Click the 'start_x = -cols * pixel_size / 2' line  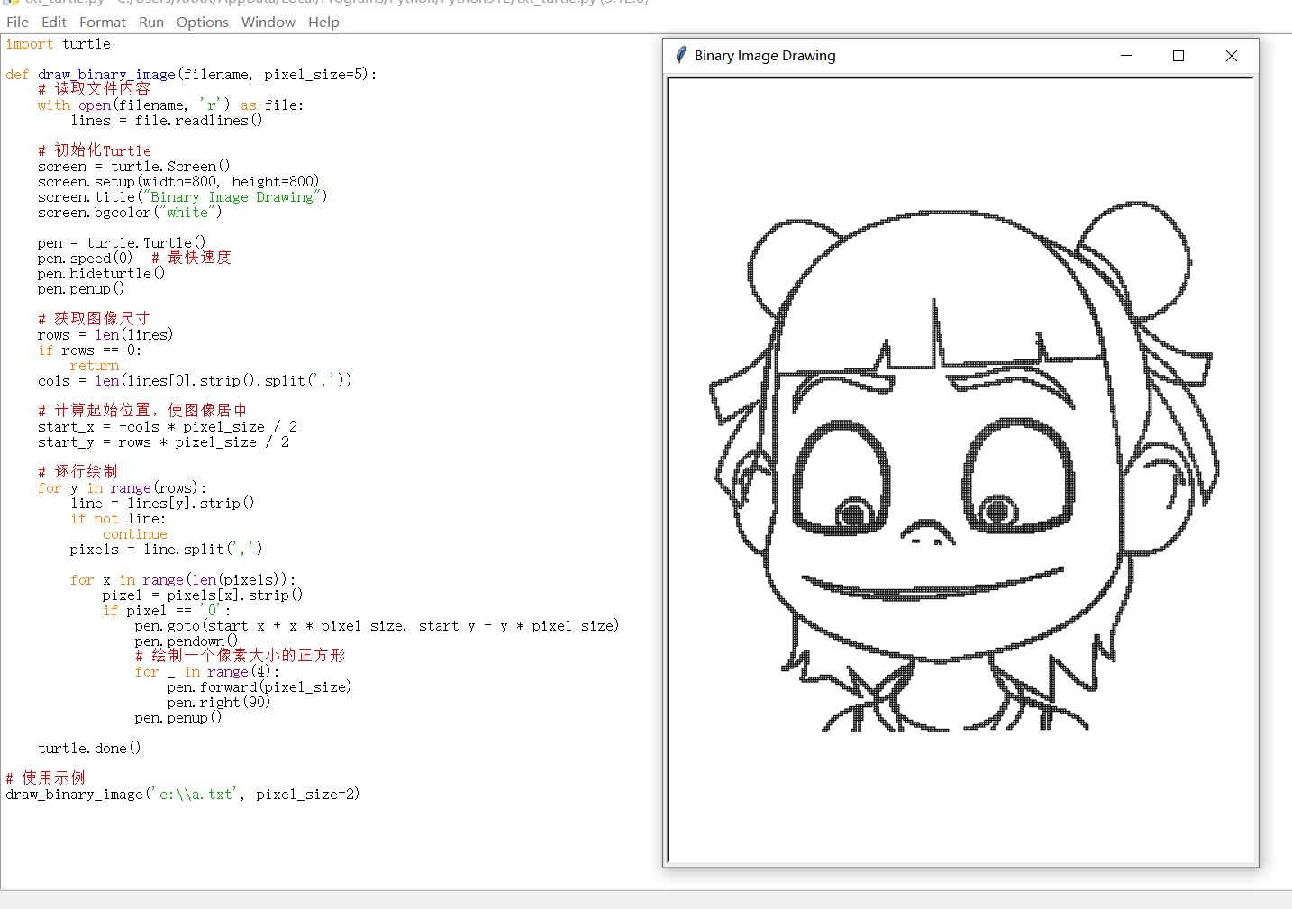click(x=167, y=427)
